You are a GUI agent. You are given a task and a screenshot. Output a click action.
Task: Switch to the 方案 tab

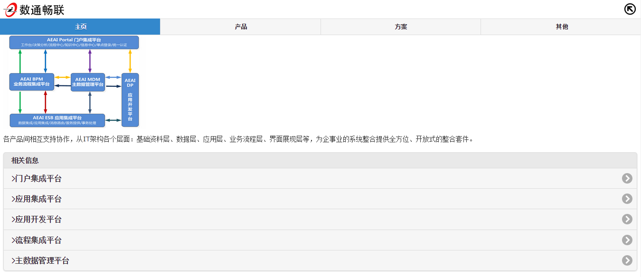(x=401, y=27)
